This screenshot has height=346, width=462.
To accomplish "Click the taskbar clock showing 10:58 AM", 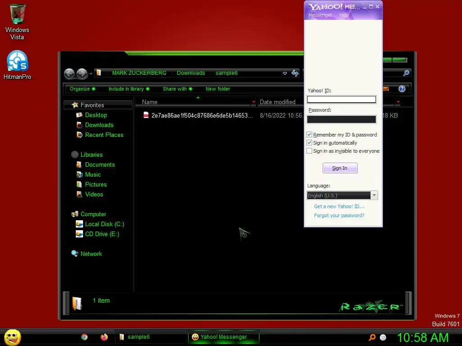I will [423, 337].
